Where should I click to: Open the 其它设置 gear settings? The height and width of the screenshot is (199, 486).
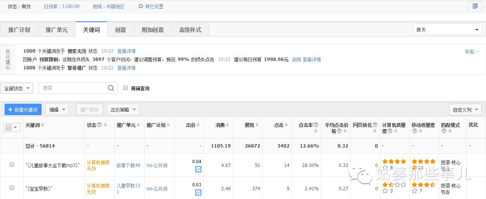click(151, 6)
